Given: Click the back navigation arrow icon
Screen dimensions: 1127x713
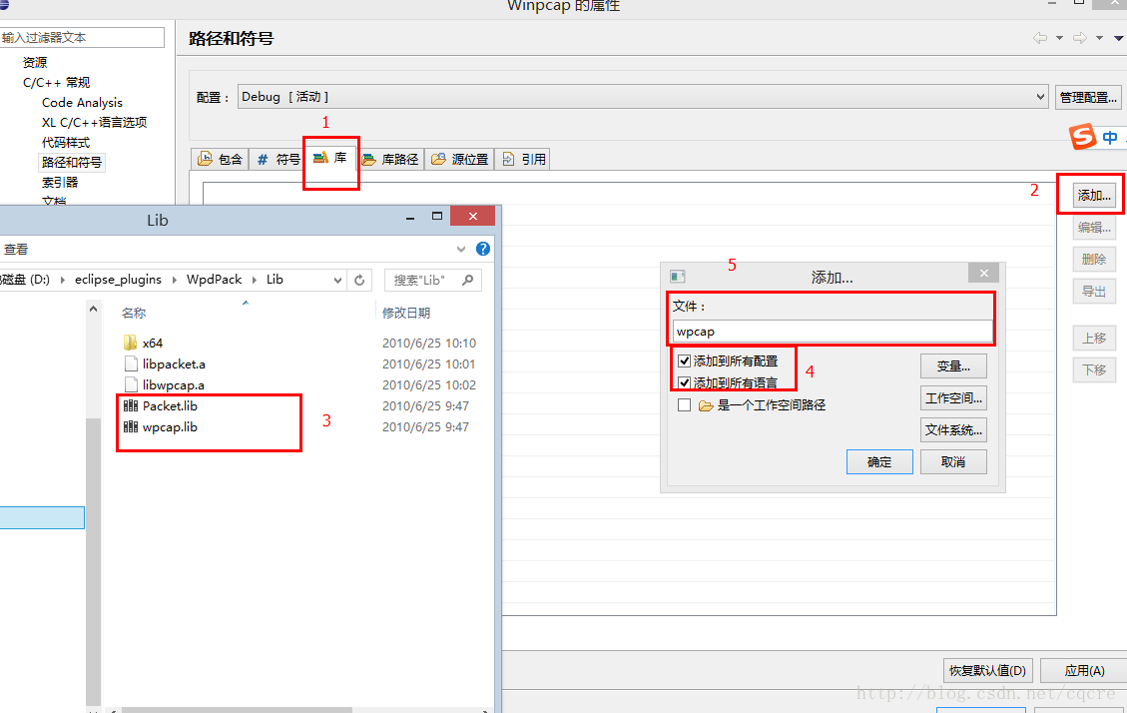Looking at the screenshot, I should [1039, 38].
